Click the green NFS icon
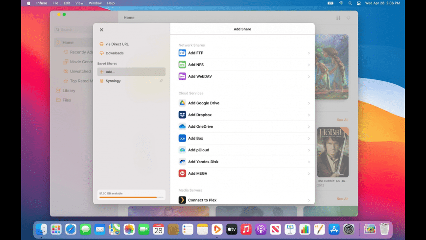 [182, 65]
